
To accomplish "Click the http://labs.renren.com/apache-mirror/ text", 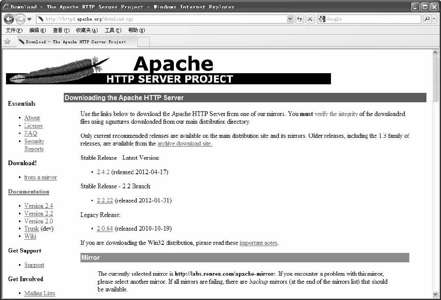I will pyautogui.click(x=225, y=274).
